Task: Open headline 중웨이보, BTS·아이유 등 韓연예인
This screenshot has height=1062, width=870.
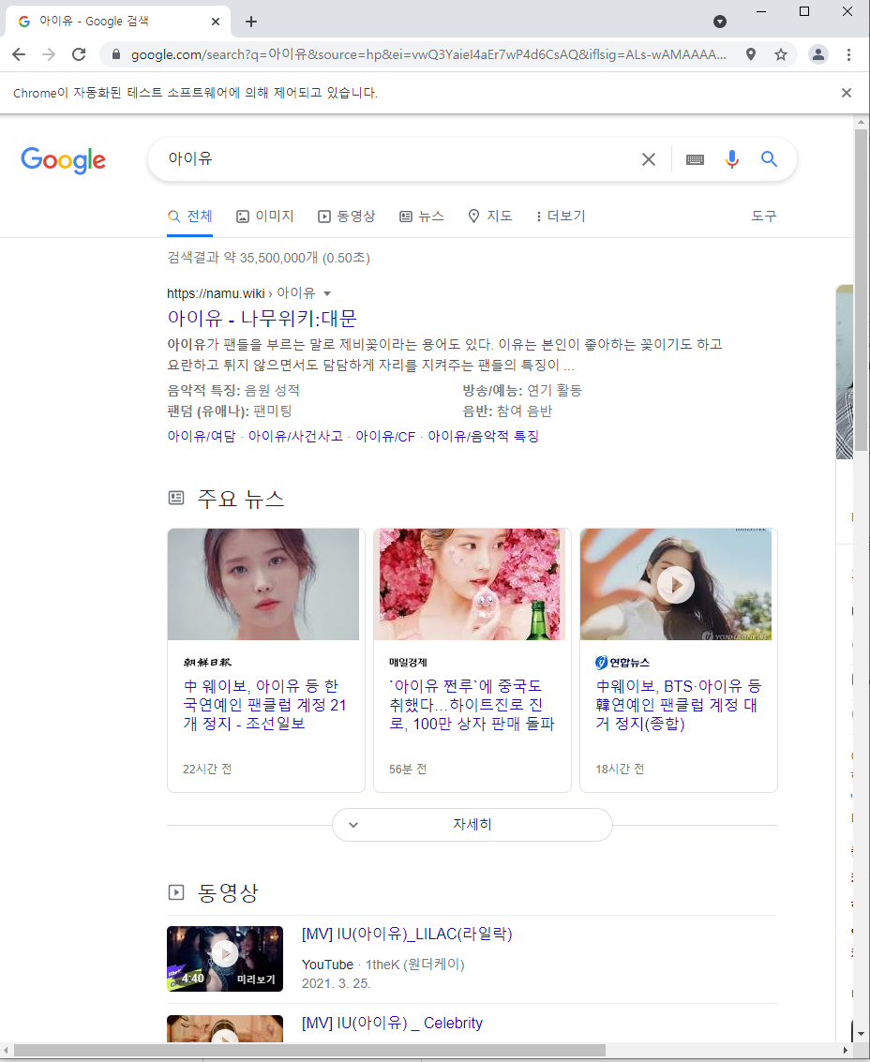Action: [x=678, y=705]
